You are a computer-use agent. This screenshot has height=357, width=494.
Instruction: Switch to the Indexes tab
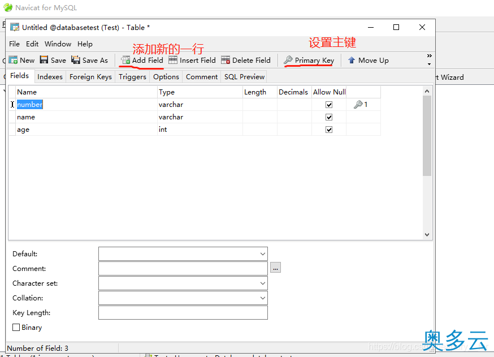point(50,77)
